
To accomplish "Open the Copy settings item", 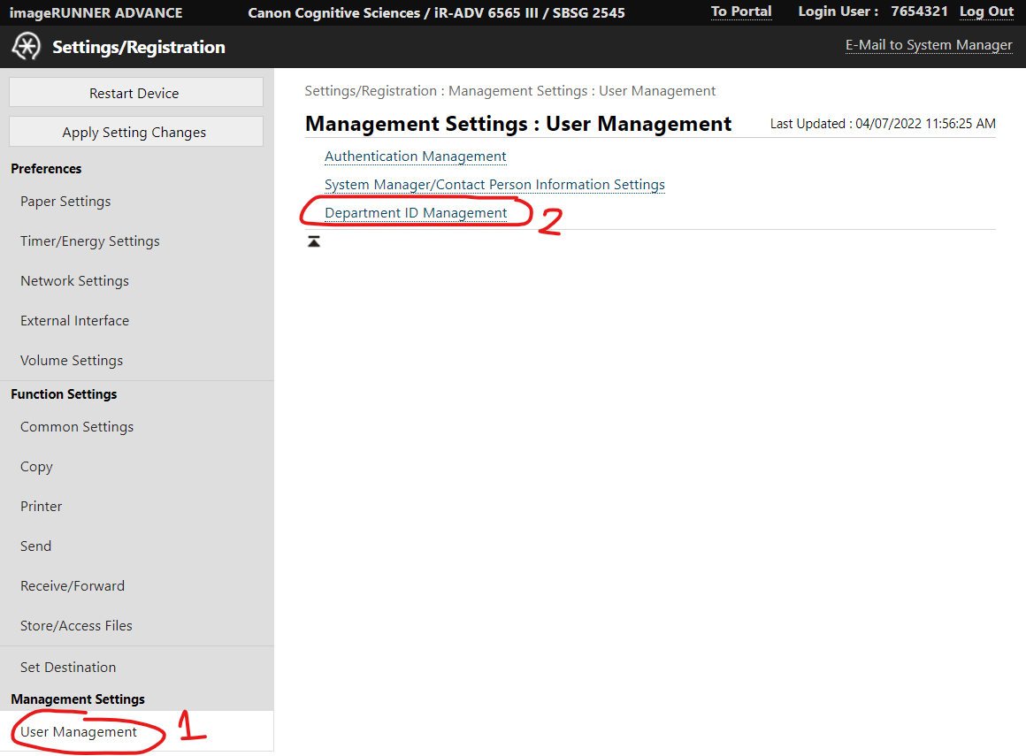I will 36,467.
